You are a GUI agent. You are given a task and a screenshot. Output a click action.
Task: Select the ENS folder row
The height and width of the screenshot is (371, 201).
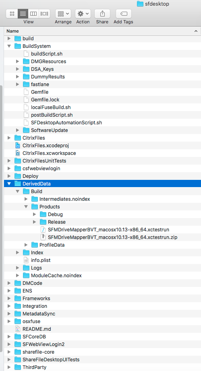[x=102, y=291]
